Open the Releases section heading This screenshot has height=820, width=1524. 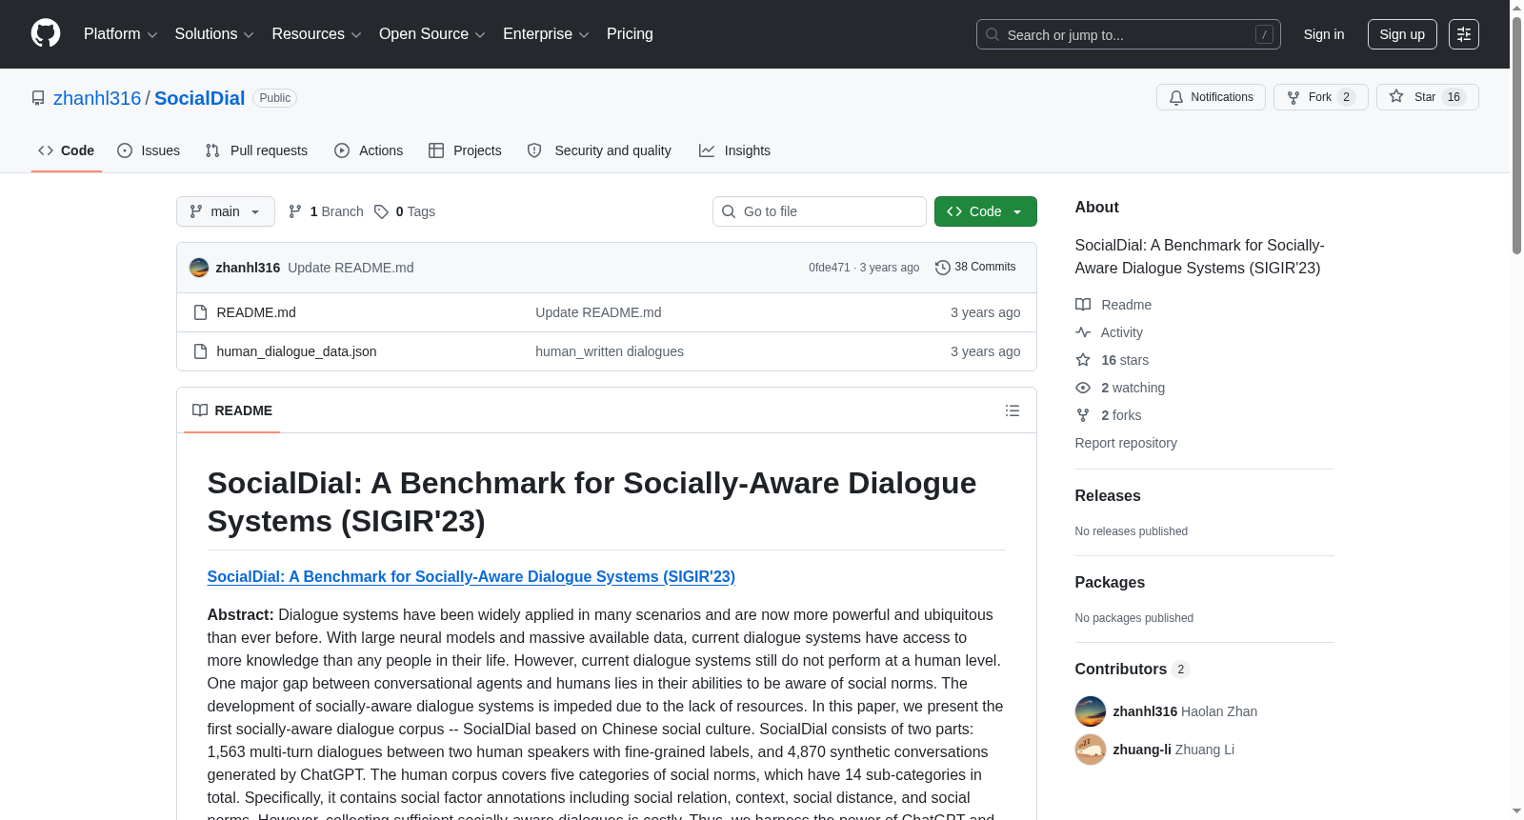(x=1108, y=496)
